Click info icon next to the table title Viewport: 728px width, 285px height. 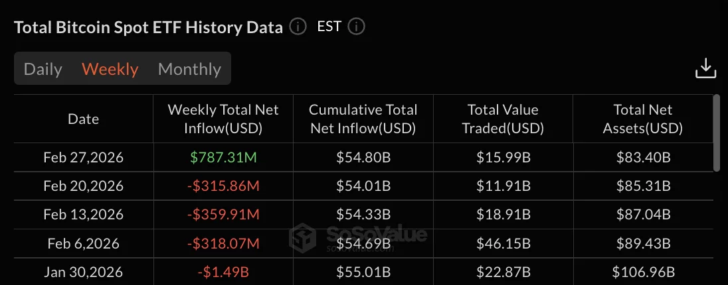point(298,27)
